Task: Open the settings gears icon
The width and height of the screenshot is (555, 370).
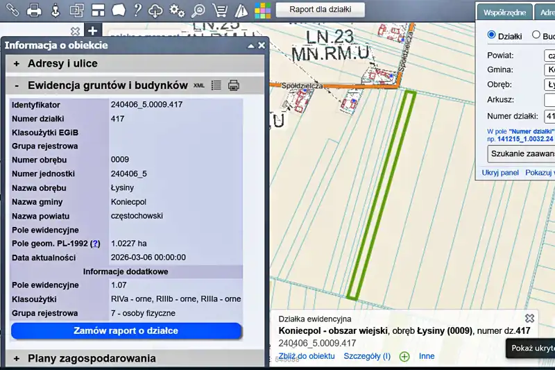Action: pyautogui.click(x=177, y=10)
